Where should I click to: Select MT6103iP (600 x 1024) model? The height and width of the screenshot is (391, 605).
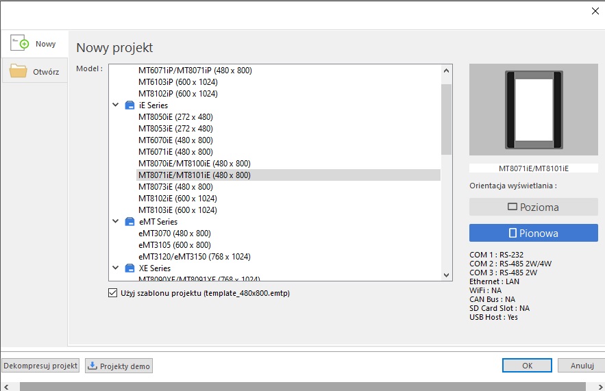point(178,82)
